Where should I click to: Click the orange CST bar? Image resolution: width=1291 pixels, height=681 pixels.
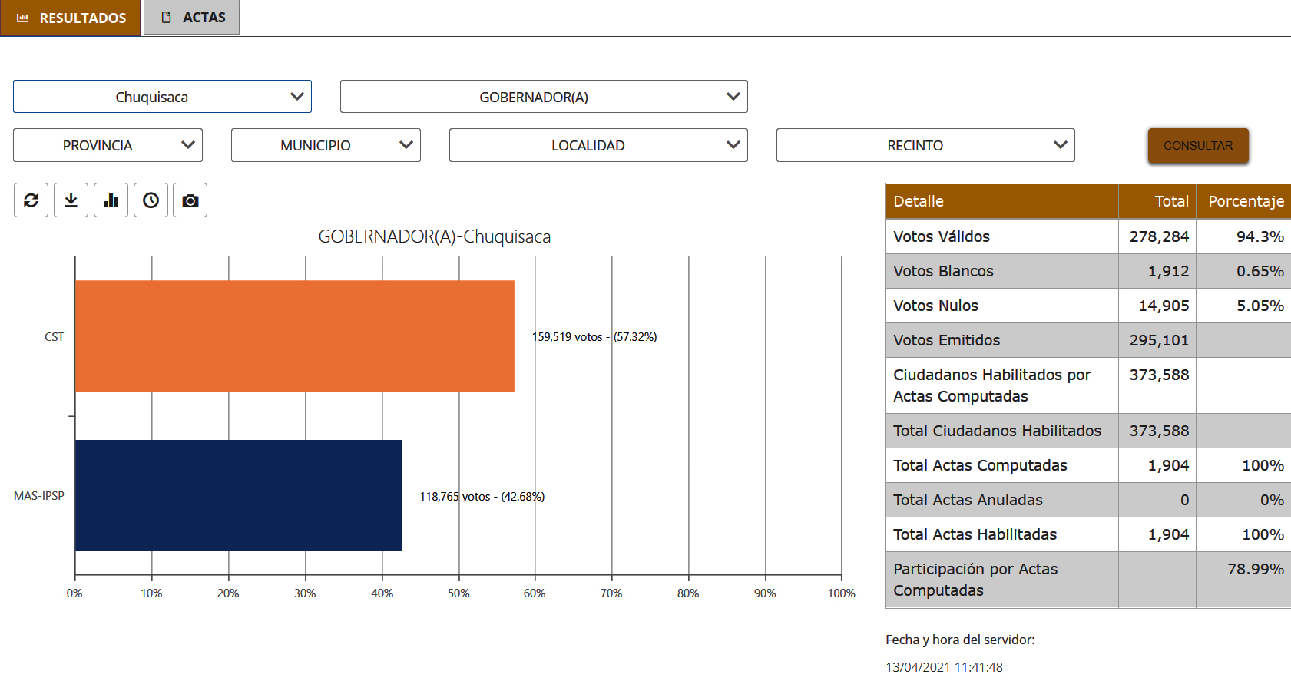click(294, 336)
